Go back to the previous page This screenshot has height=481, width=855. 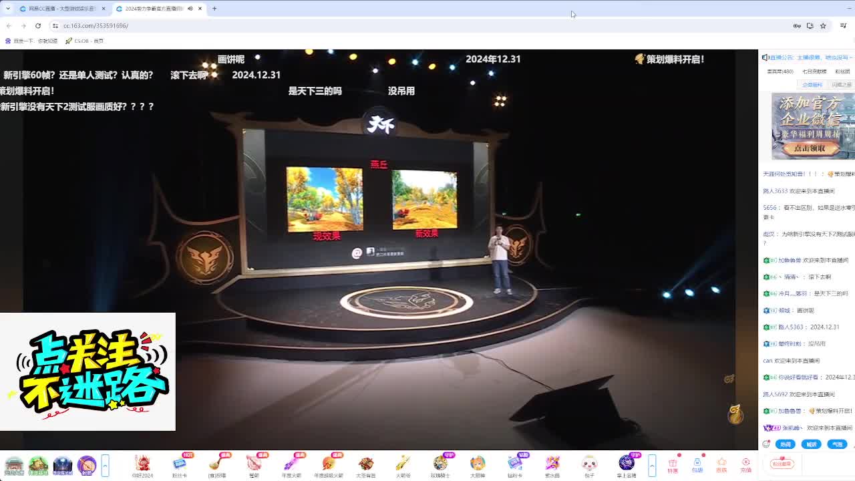coord(9,25)
